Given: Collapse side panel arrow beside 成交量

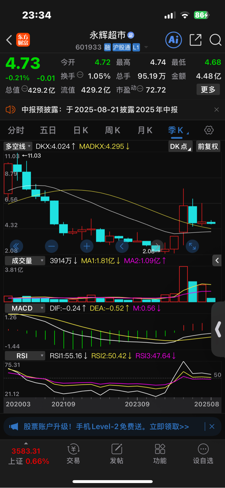Looking at the screenshot, I should click(217, 261).
